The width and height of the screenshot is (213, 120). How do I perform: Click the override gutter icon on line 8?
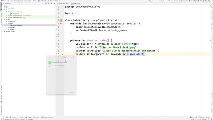tap(61, 24)
